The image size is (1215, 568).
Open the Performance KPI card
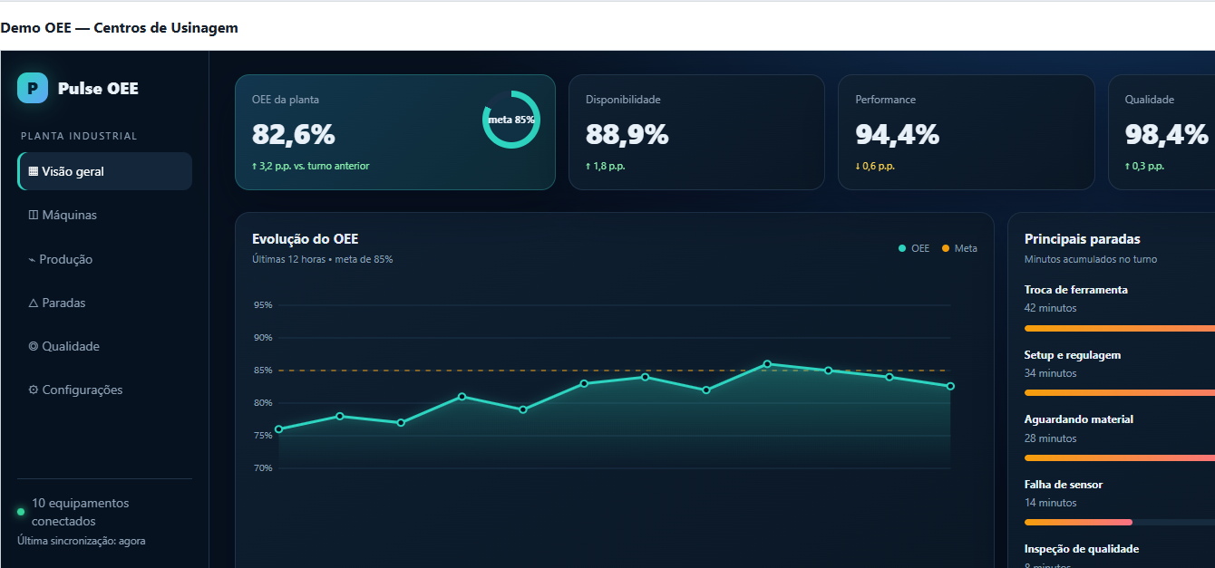(966, 132)
